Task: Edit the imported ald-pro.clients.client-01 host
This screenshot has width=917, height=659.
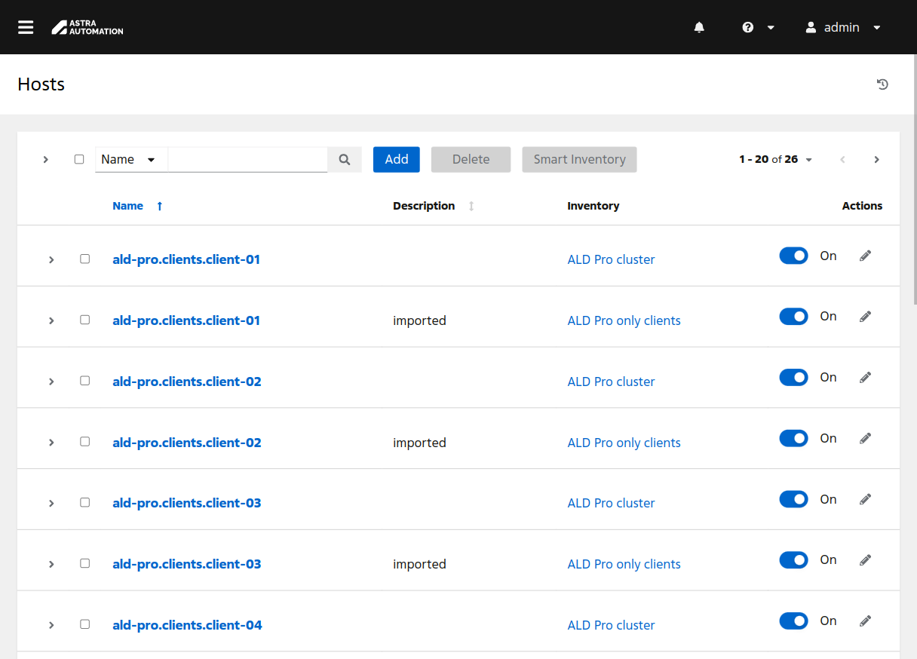Action: [865, 317]
